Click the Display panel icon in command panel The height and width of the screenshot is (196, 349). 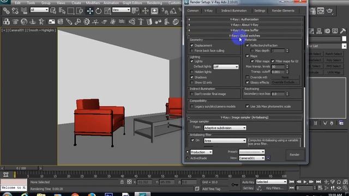click(x=335, y=31)
